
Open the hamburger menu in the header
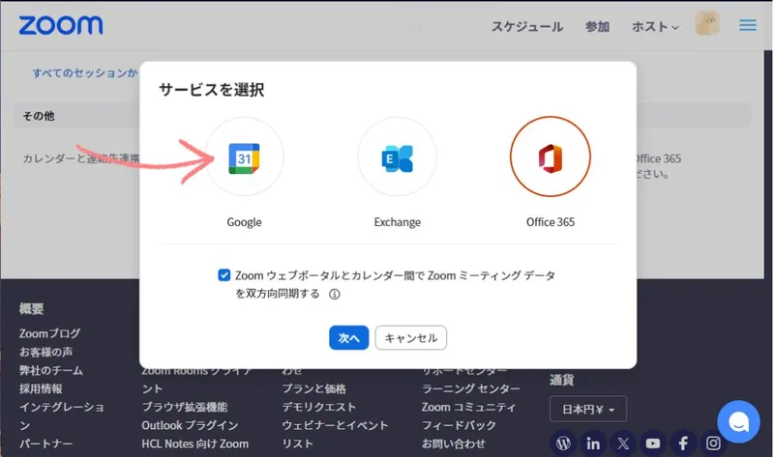pyautogui.click(x=748, y=25)
